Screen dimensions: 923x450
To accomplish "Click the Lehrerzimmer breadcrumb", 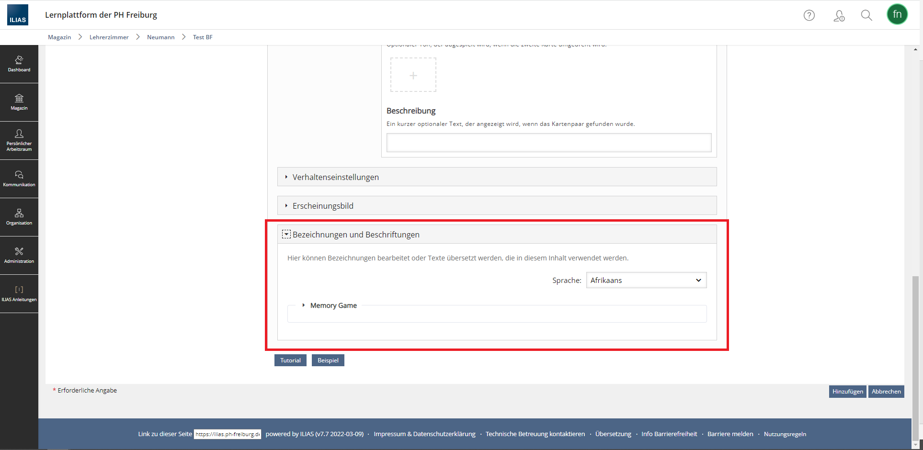I will 109,37.
